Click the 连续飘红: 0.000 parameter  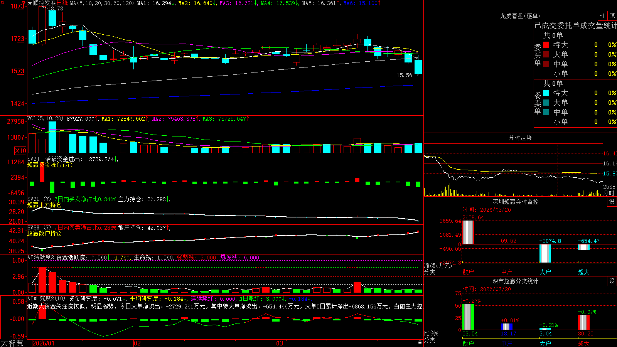(x=214, y=298)
